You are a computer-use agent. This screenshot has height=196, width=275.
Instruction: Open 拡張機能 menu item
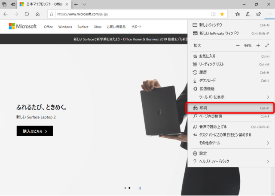pos(231,89)
